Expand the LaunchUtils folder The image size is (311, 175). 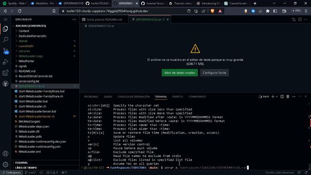26,46
